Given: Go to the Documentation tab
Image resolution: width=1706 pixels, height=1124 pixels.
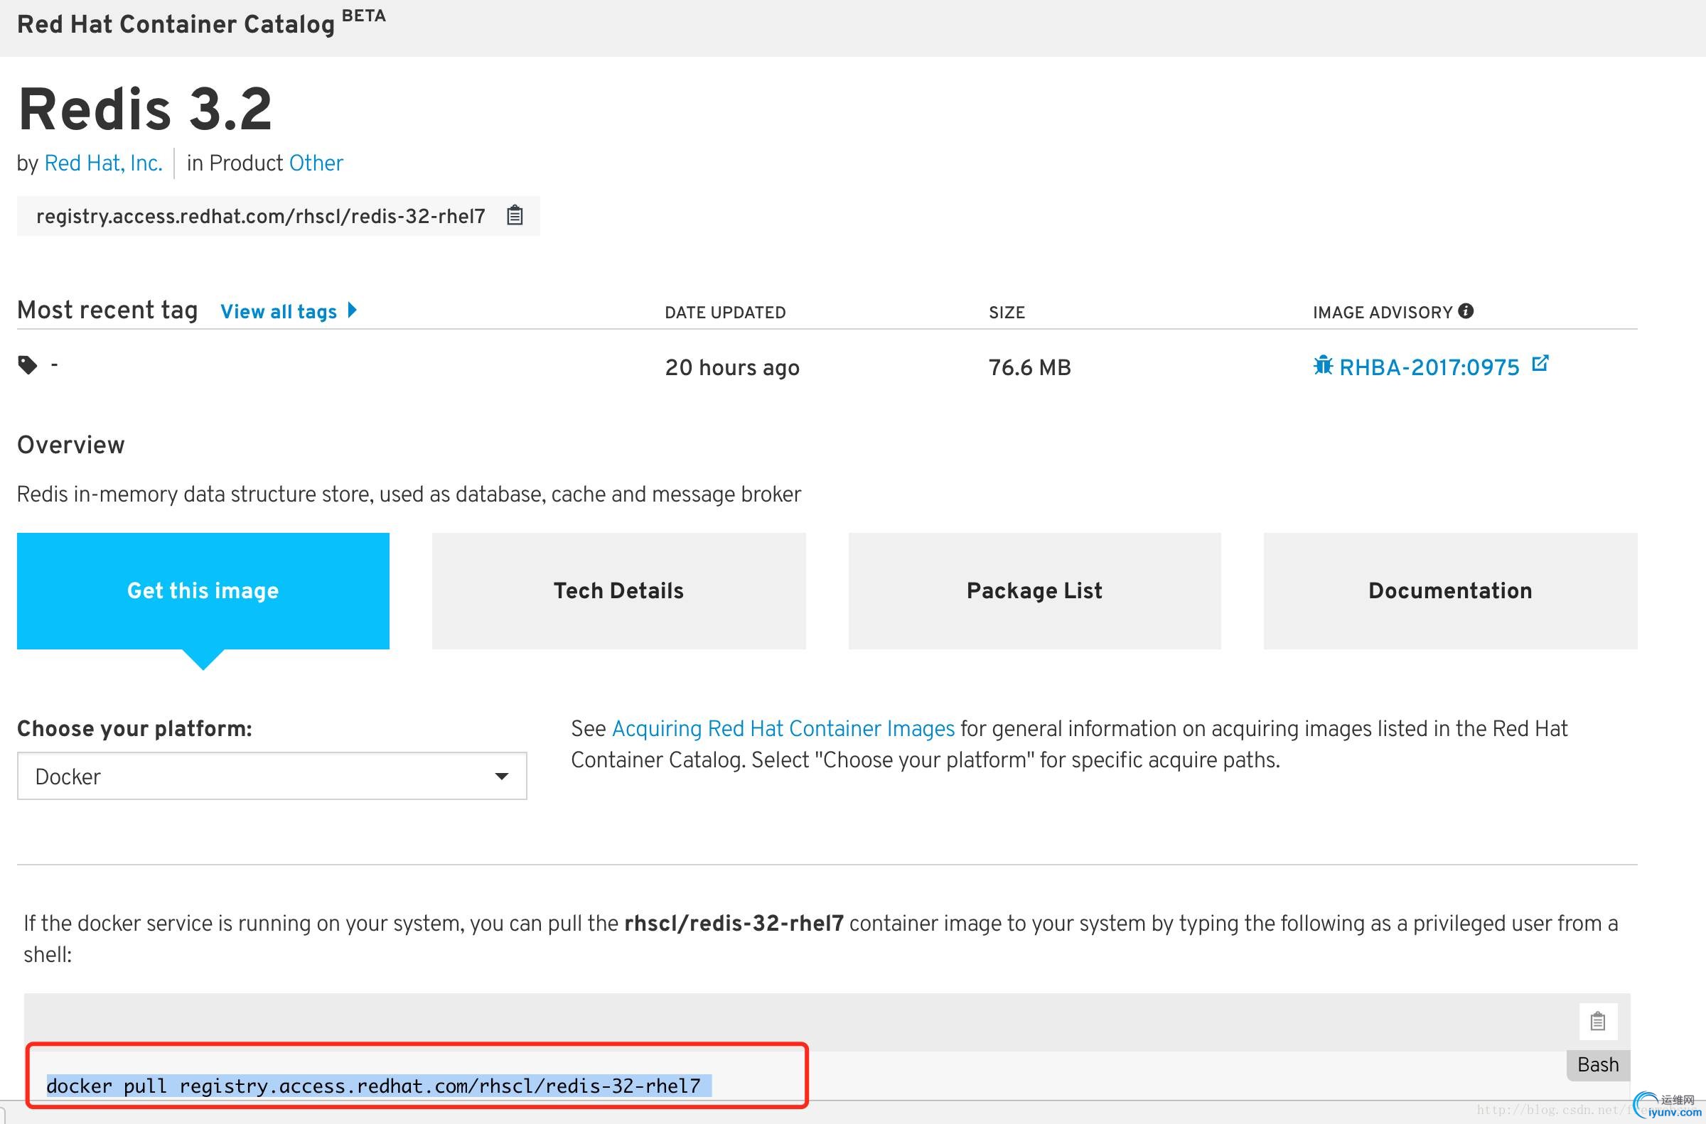Looking at the screenshot, I should click(1450, 590).
